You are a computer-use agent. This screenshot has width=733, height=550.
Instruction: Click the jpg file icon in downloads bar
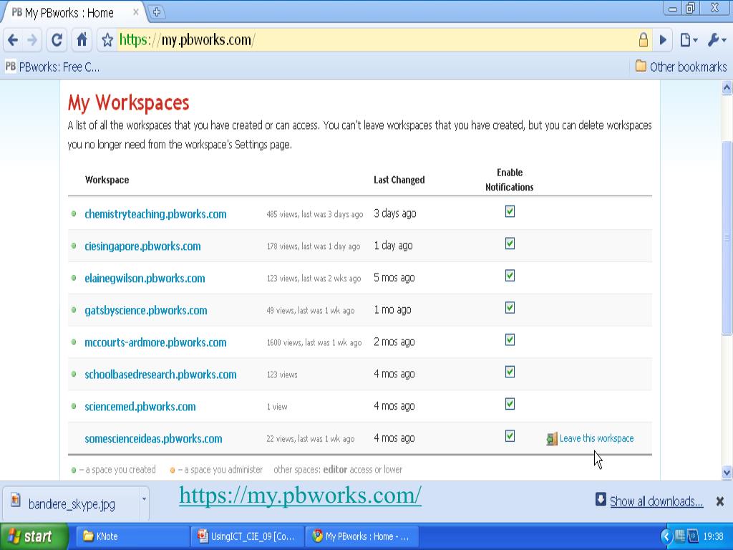(x=16, y=500)
